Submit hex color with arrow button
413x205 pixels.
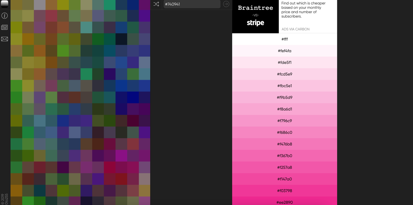coord(226,4)
